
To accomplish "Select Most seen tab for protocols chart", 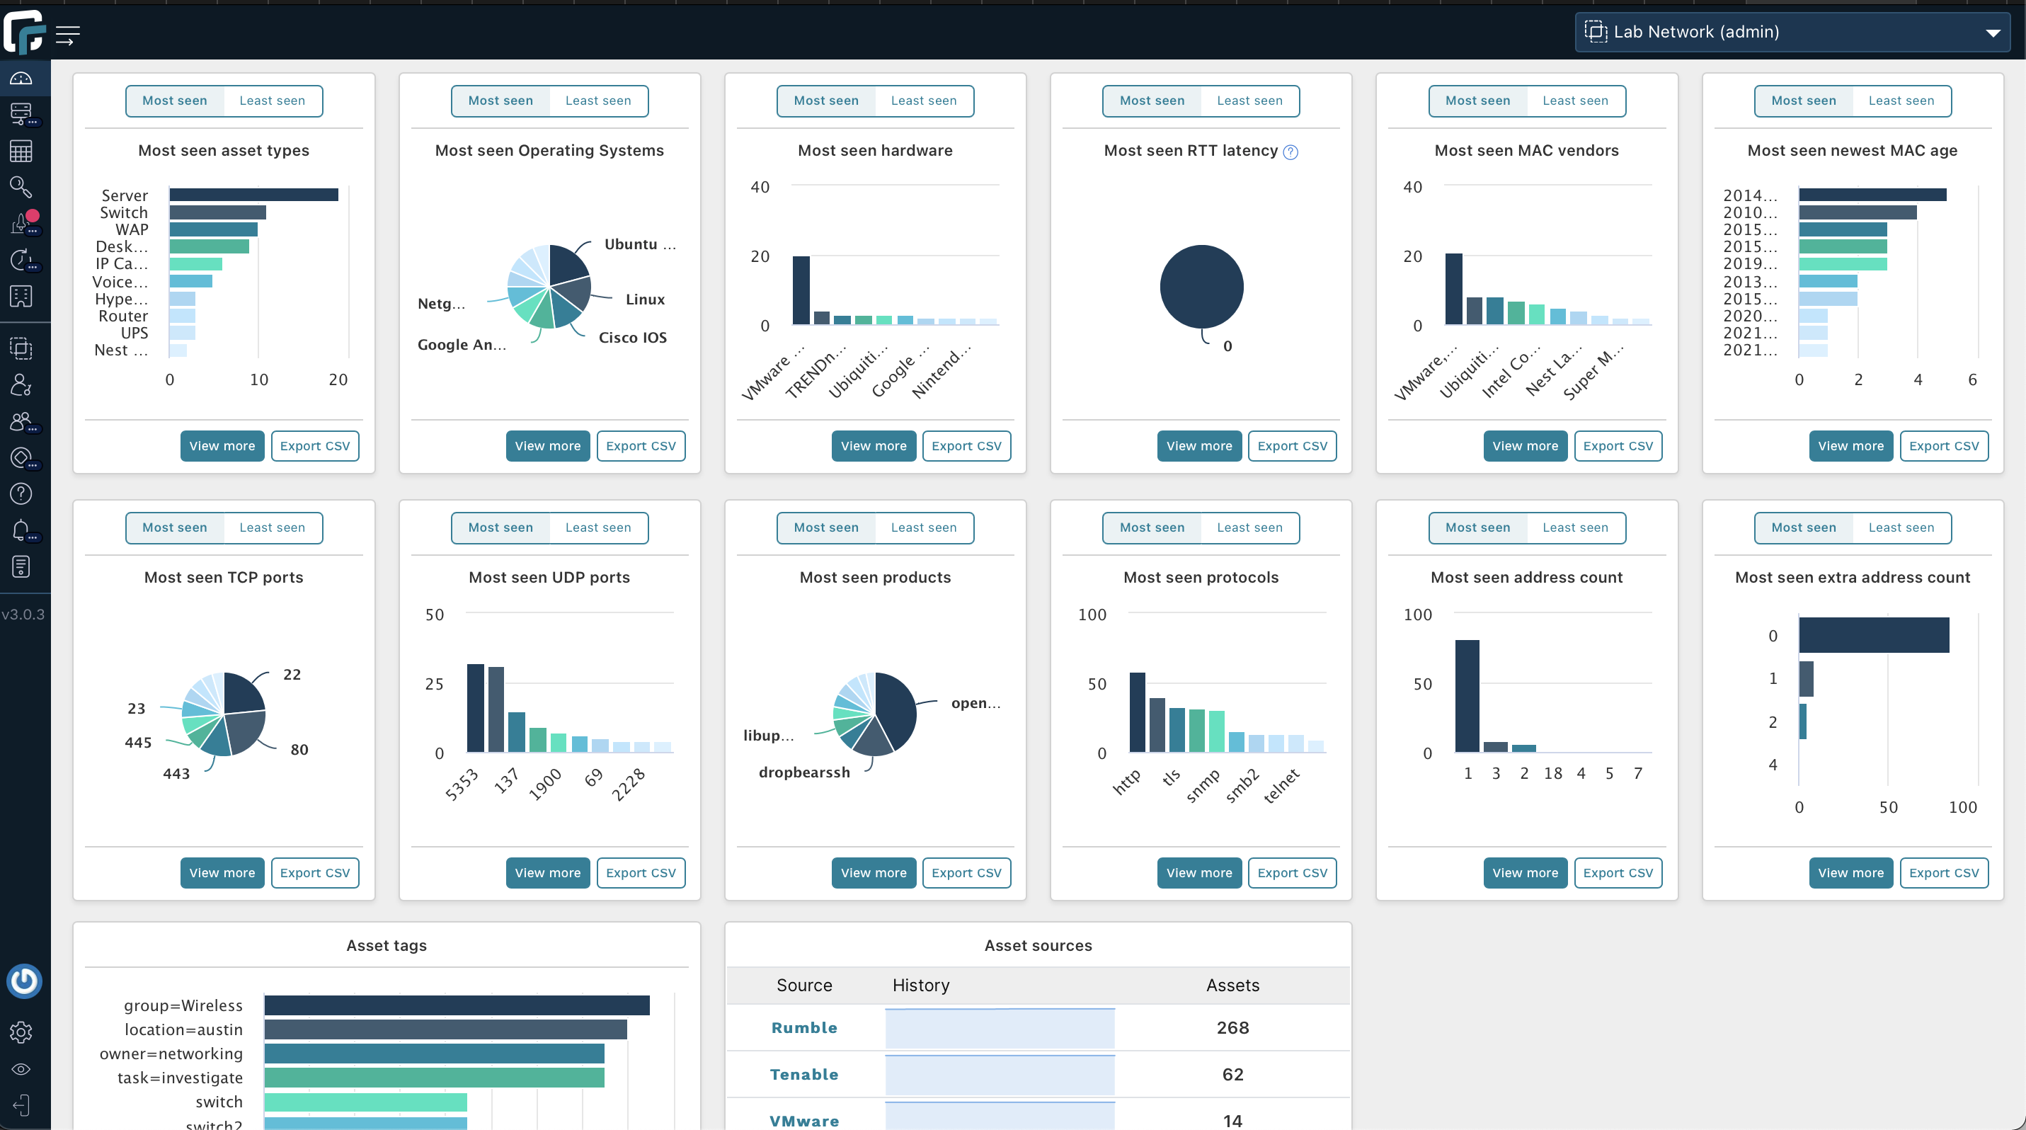I will 1152,527.
